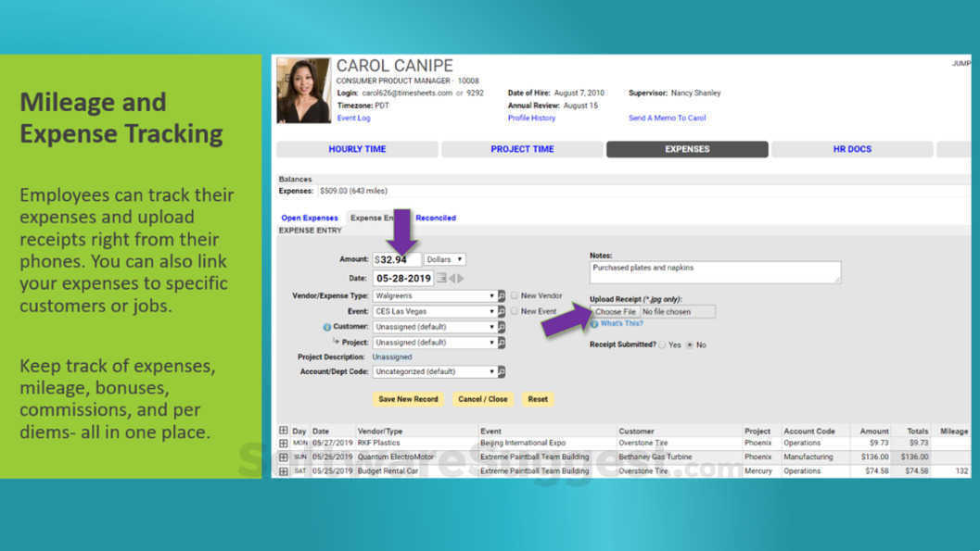Click the jump icon beside Account/Dept Code dropdown
This screenshot has width=980, height=551.
point(502,370)
